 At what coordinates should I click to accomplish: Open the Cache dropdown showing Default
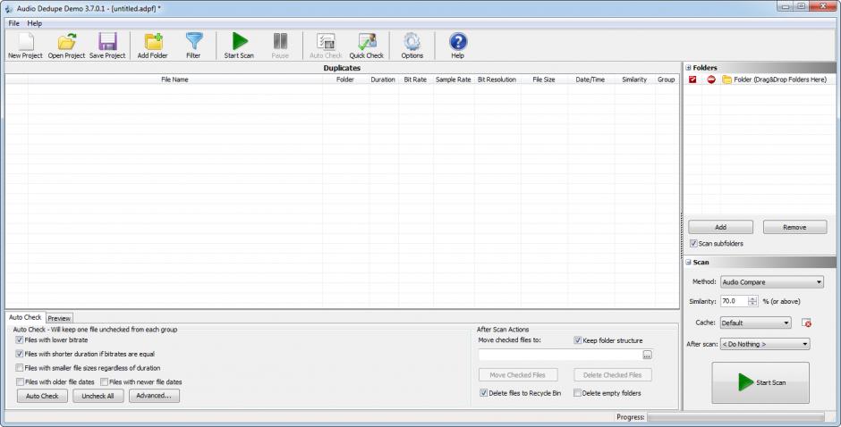[755, 322]
